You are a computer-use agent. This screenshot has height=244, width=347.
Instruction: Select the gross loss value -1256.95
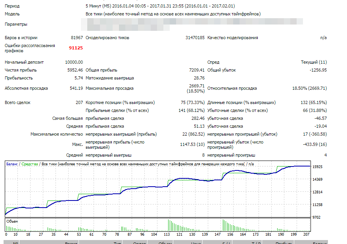tap(318, 70)
